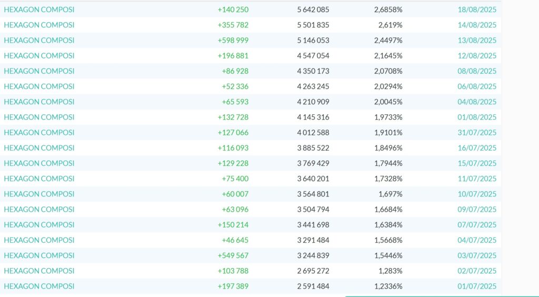Open HEXAGON COMPOSI link in 04/08/2025 row
This screenshot has width=539, height=297.
coord(39,102)
